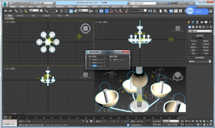Activate the Select and Scale tool
The height and width of the screenshot is (128, 215).
coord(71,11)
